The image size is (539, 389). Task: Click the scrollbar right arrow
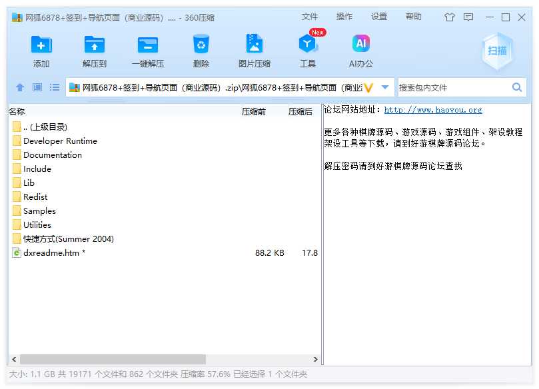(x=316, y=359)
